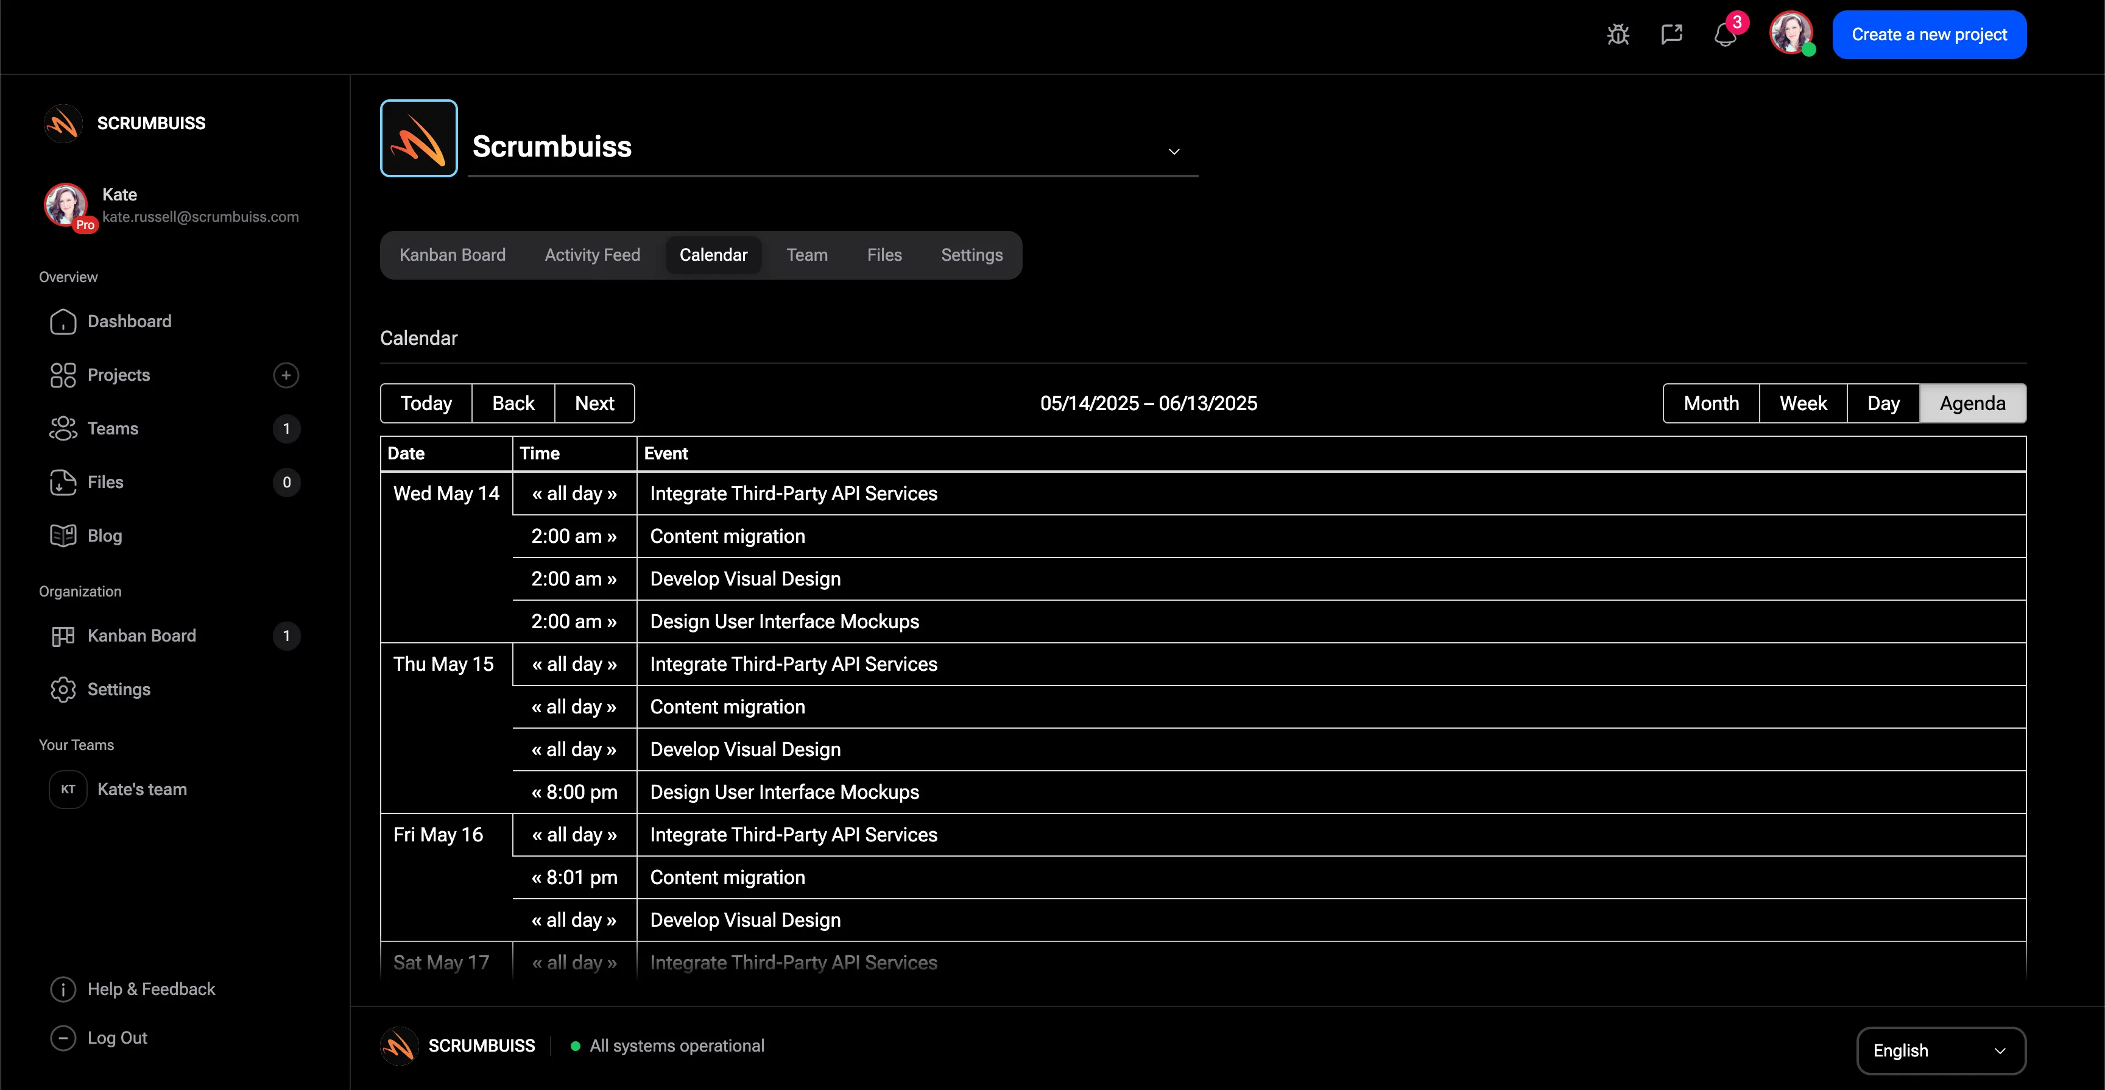Open the feedback chat icon
The width and height of the screenshot is (2105, 1090).
coord(1672,34)
